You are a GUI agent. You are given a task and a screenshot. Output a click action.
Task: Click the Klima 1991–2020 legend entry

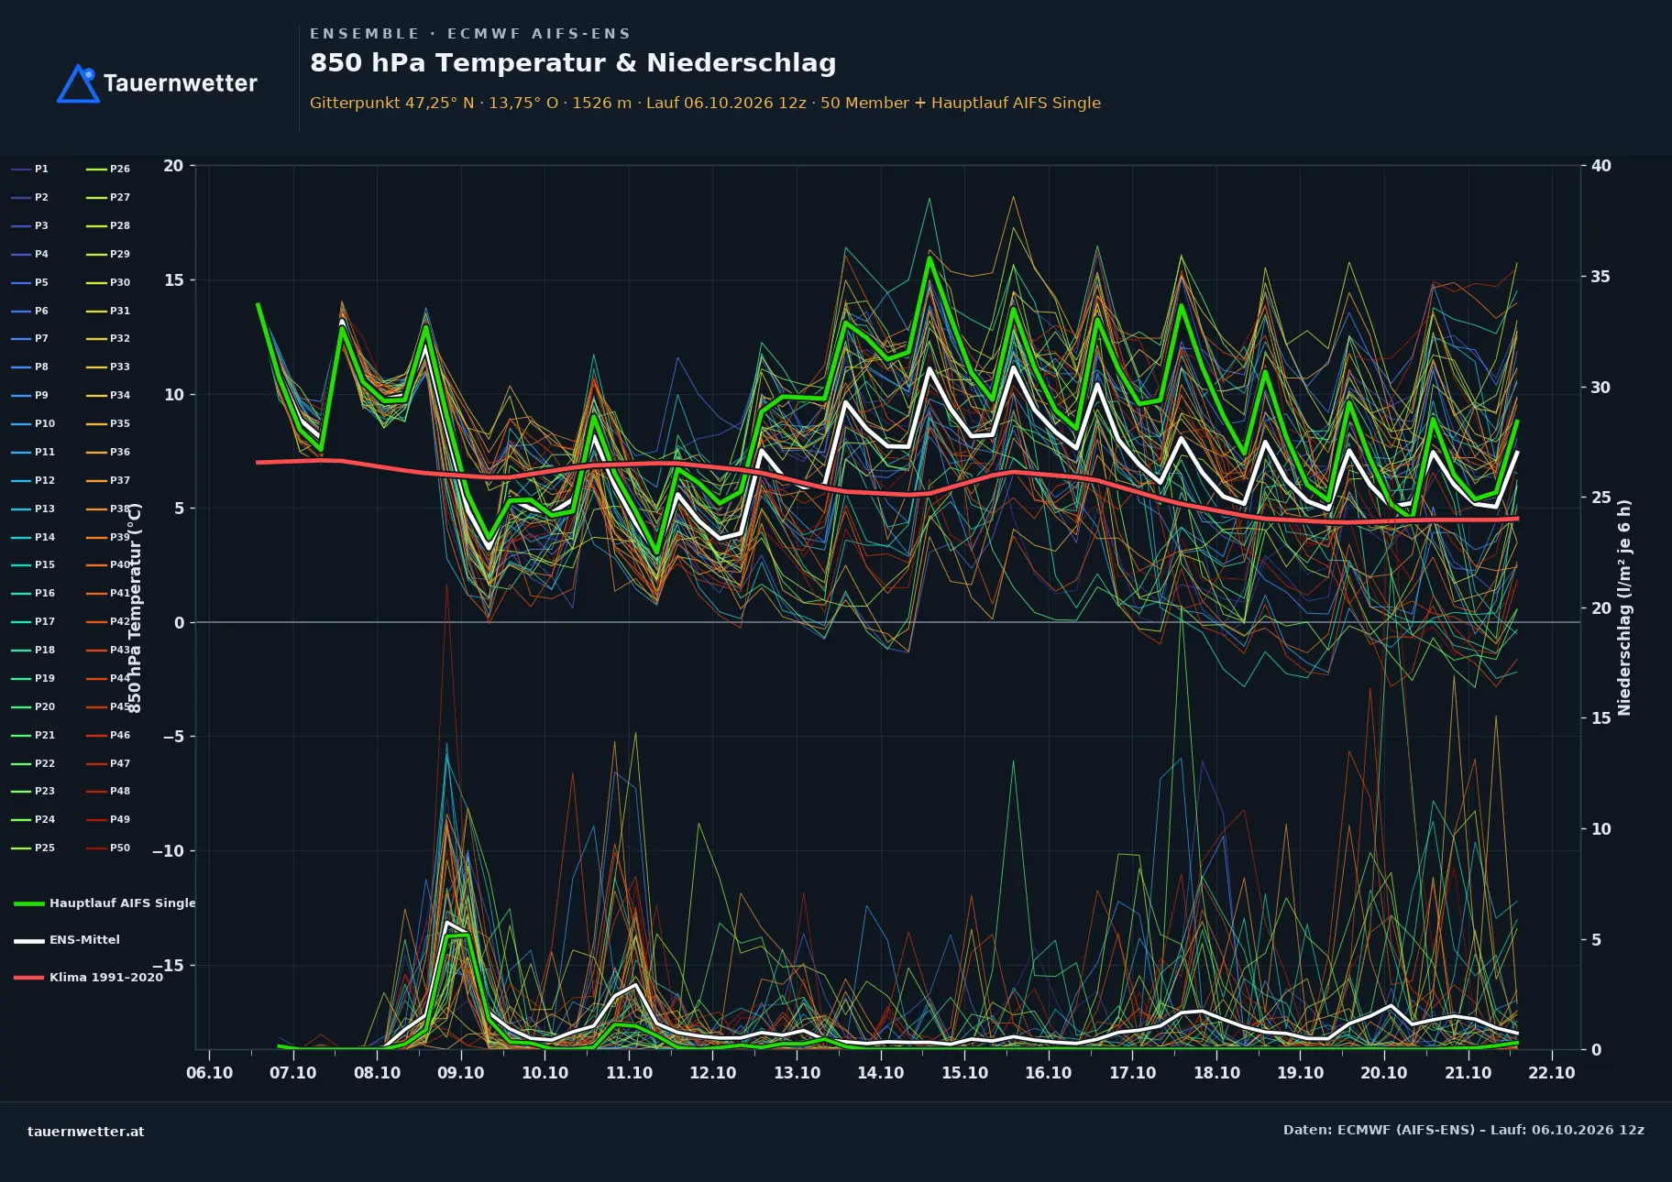pos(88,978)
